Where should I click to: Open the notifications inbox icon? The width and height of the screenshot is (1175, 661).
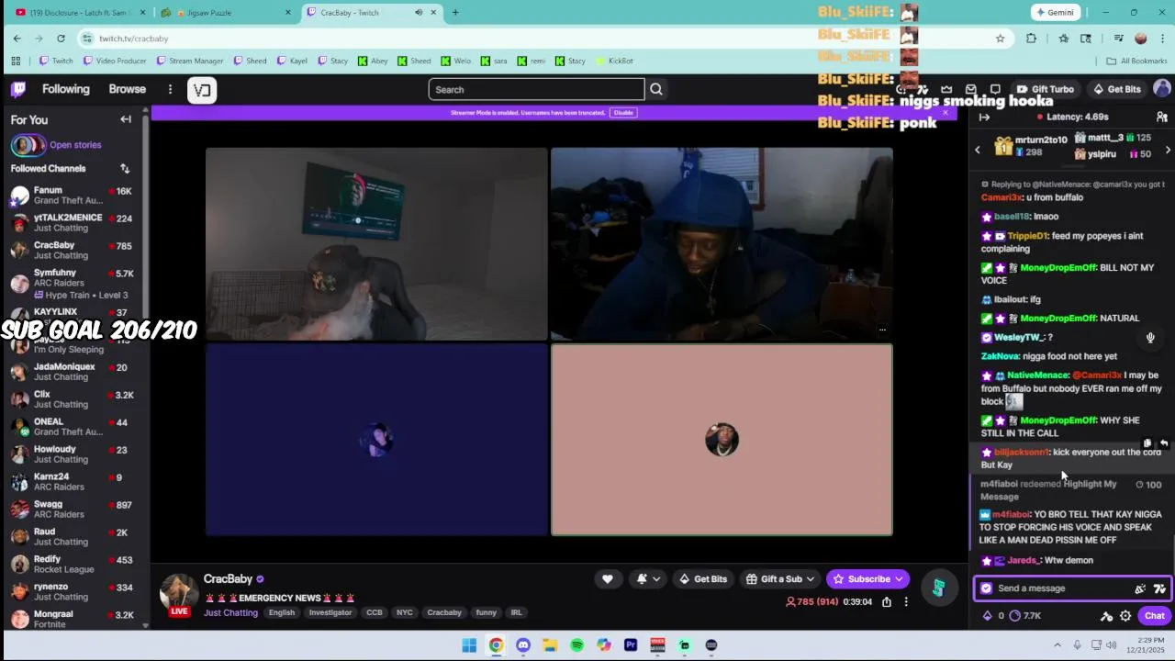tap(971, 89)
